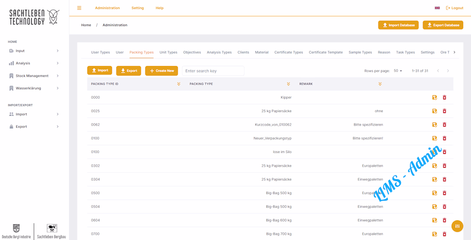Sort by Packing Type column arrows
This screenshot has width=471, height=240.
point(288,84)
